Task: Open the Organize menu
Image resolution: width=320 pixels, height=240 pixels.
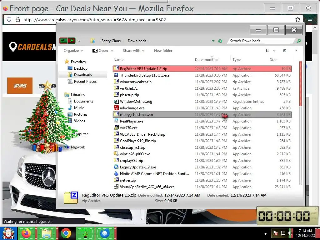Action: 73,51
